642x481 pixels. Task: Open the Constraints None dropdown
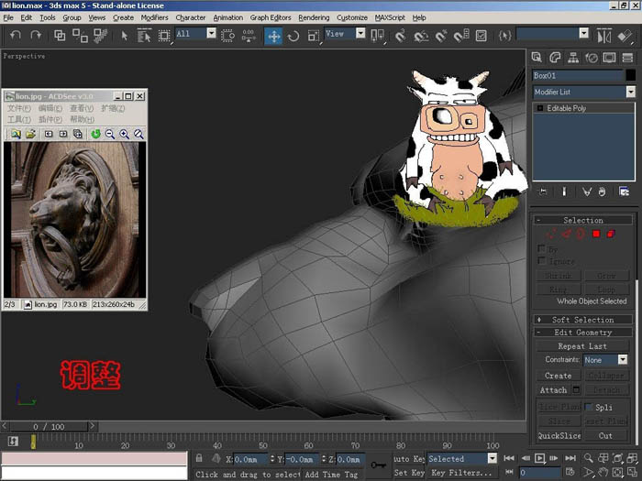(605, 359)
